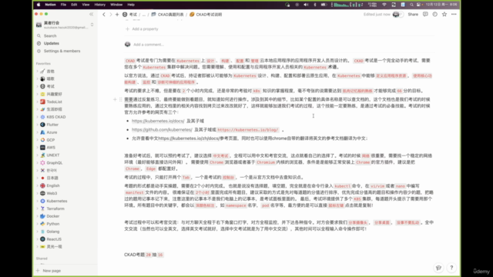Open the breadcrumb ellipsis in path
Viewport: 493px width, 277px height.
point(144,15)
